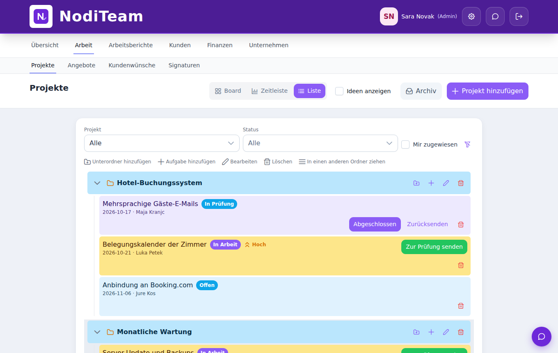Viewport: 558px width, 353px height.
Task: Click the Monatliche Wartung folder icon
Action: click(110, 332)
